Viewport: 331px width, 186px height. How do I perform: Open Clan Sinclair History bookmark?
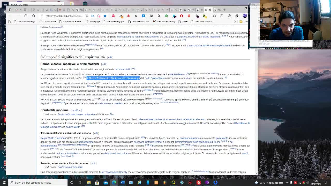(x=164, y=21)
